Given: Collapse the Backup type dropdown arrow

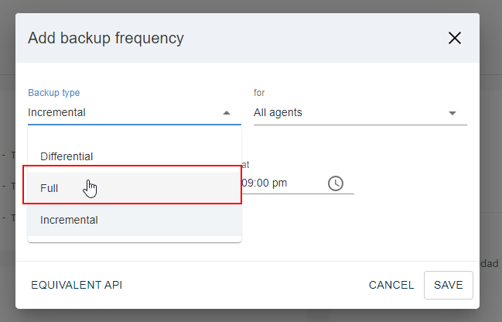Looking at the screenshot, I should point(227,113).
